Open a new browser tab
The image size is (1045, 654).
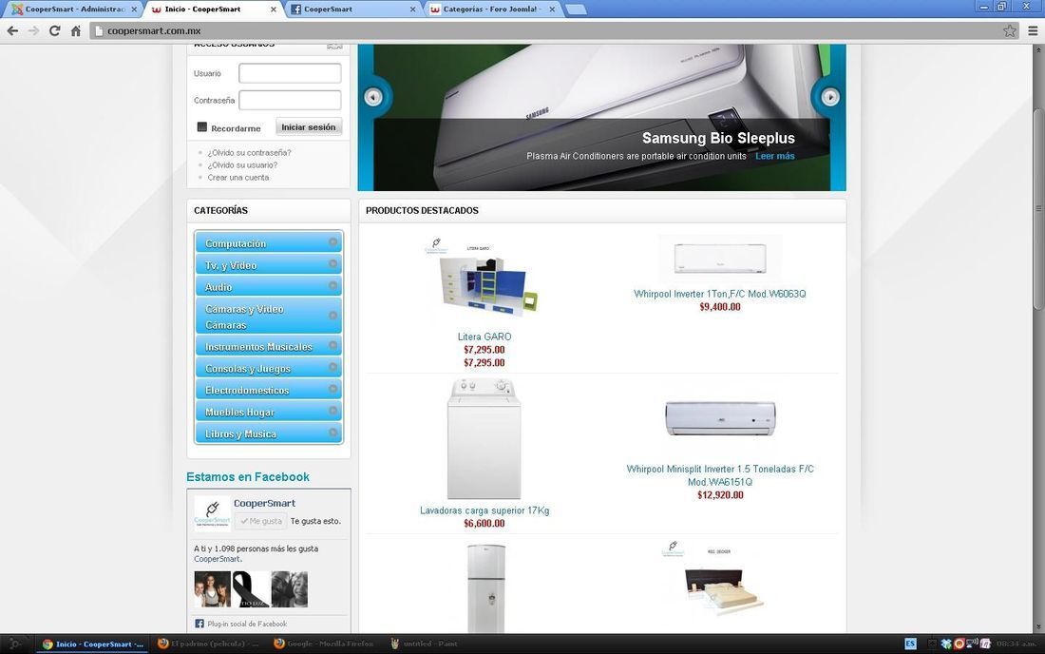(576, 10)
